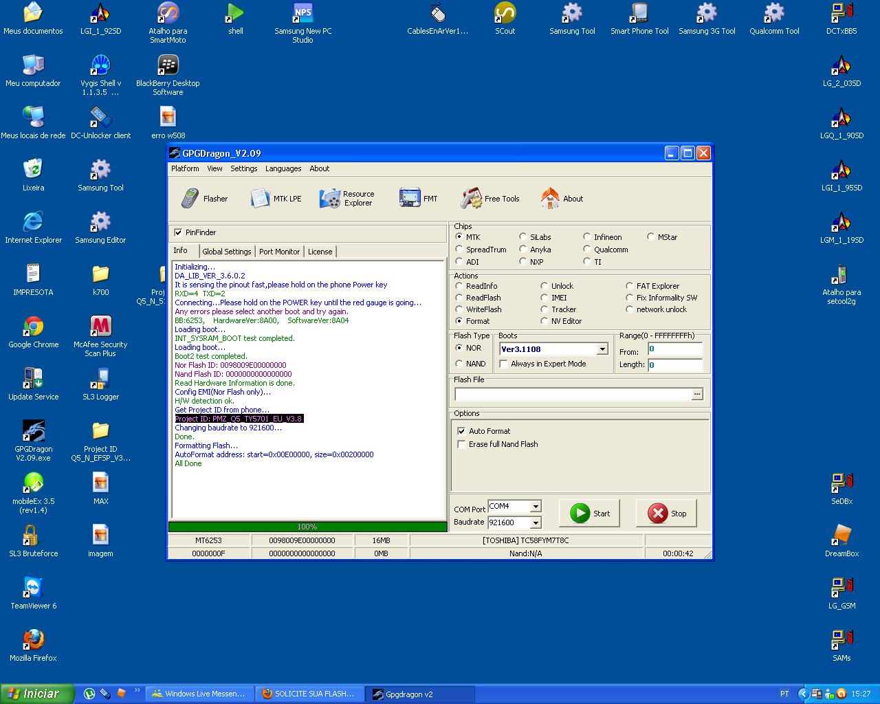Image resolution: width=880 pixels, height=704 pixels.
Task: Click the 100% green progress bar
Action: [307, 527]
